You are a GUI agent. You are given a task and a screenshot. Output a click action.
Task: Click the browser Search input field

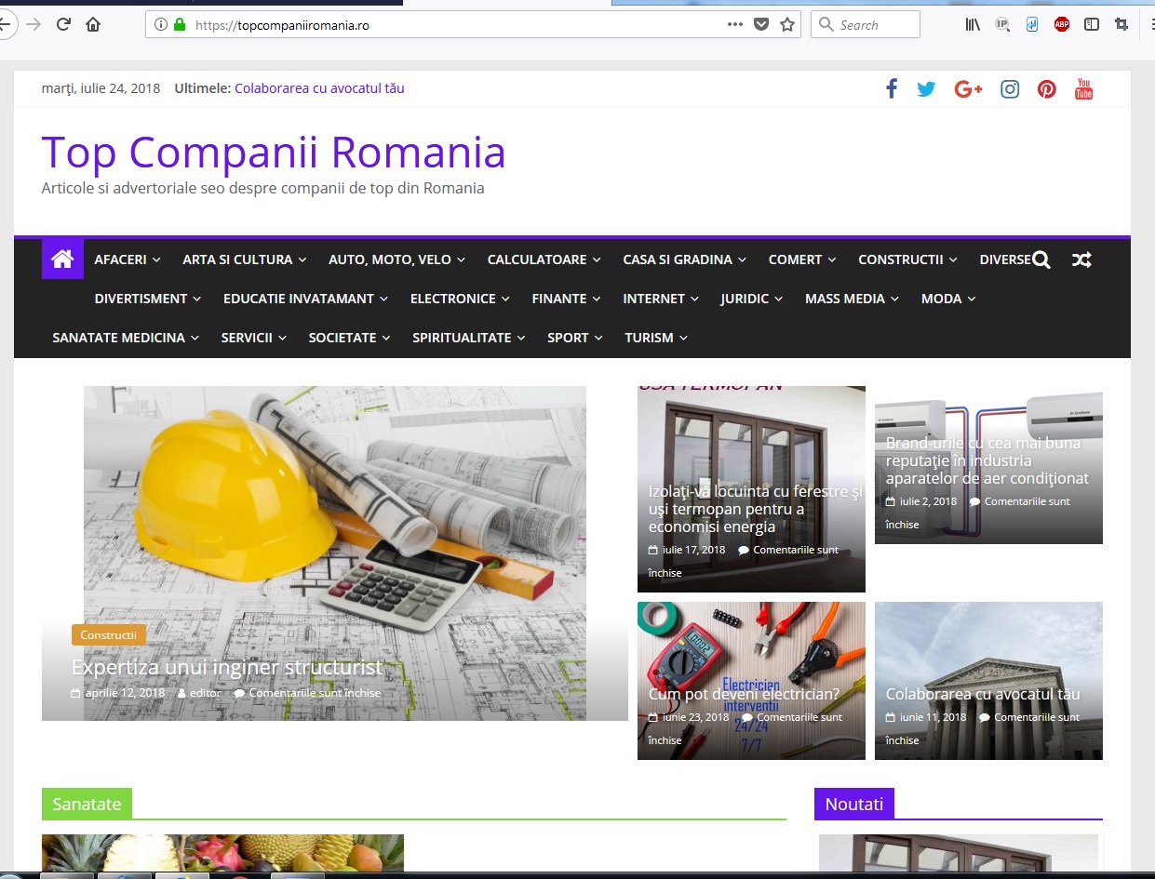[x=866, y=25]
